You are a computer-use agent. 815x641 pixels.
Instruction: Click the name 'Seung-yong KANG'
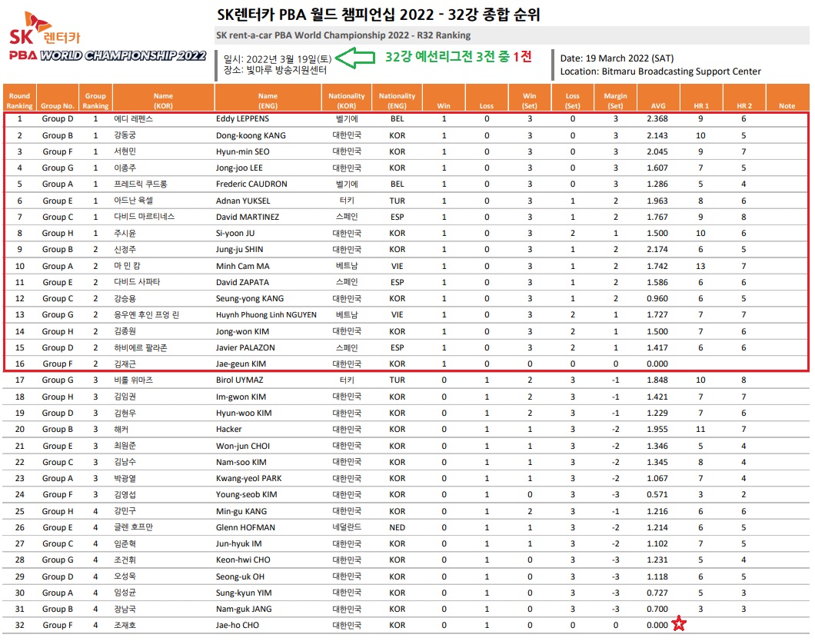[x=249, y=299]
